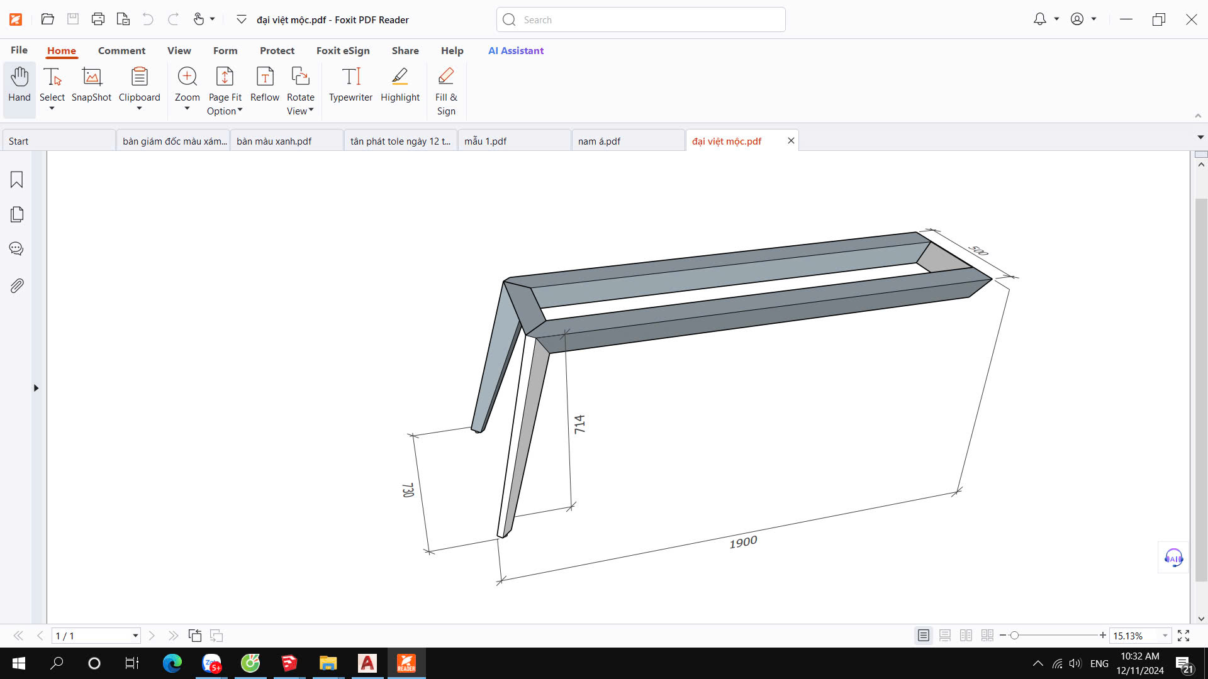Expand the left navigation panel arrow
Screen dimensions: 1208x679
tap(36, 388)
